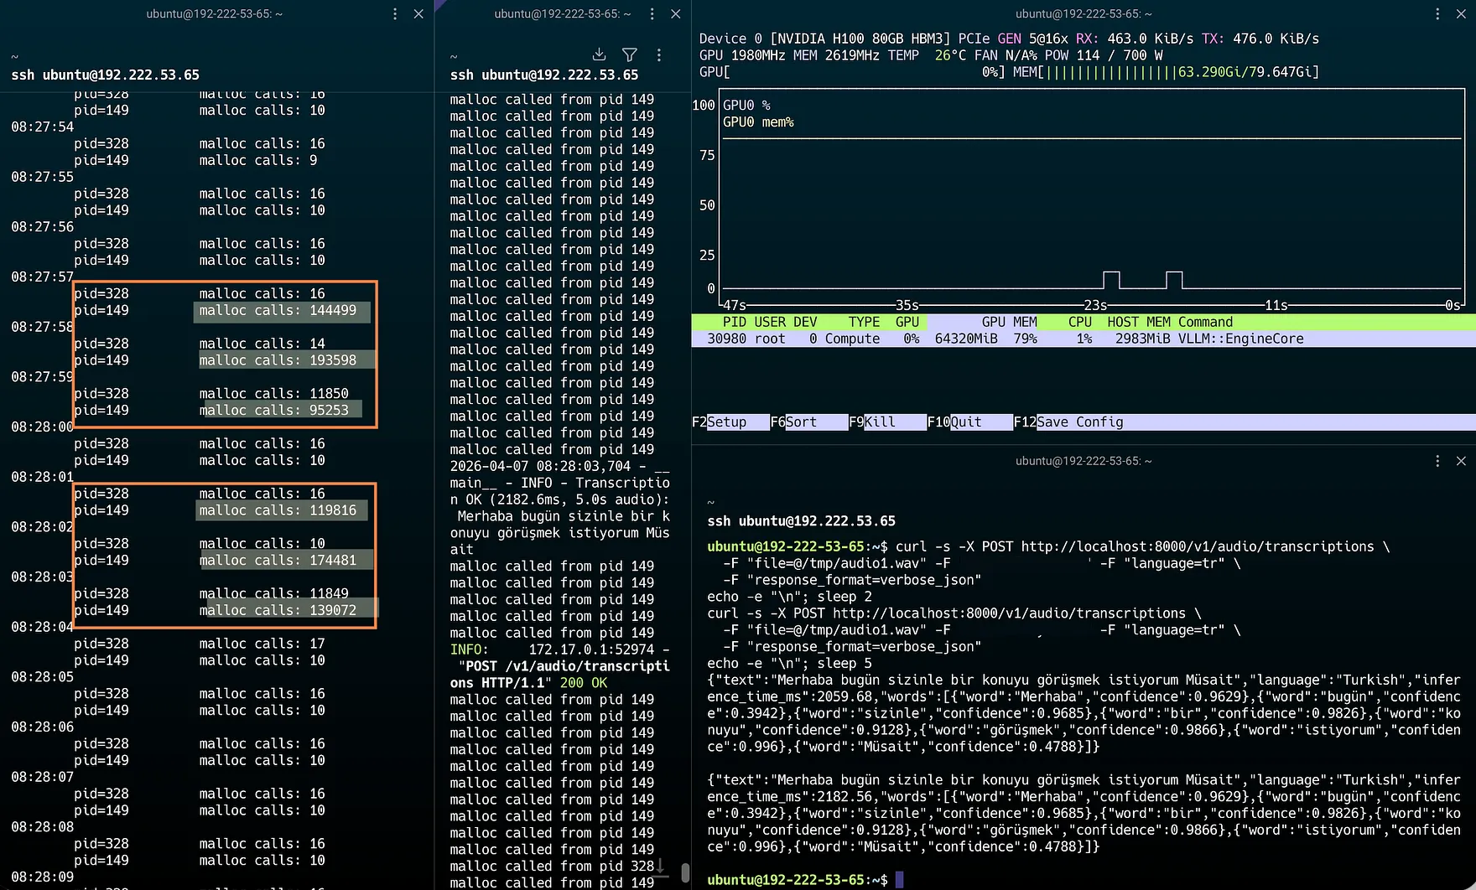Select the VLLM::EngineCore process row
This screenshot has width=1476, height=890.
1084,339
